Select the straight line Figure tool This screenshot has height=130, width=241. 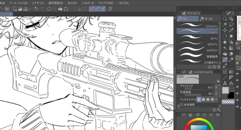point(225,77)
